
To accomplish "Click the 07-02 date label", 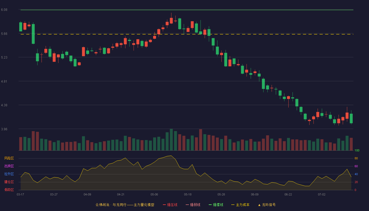I will point(322,194).
